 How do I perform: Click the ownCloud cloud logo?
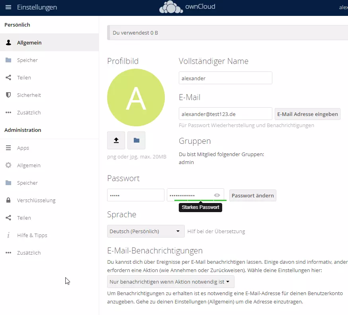(171, 7)
